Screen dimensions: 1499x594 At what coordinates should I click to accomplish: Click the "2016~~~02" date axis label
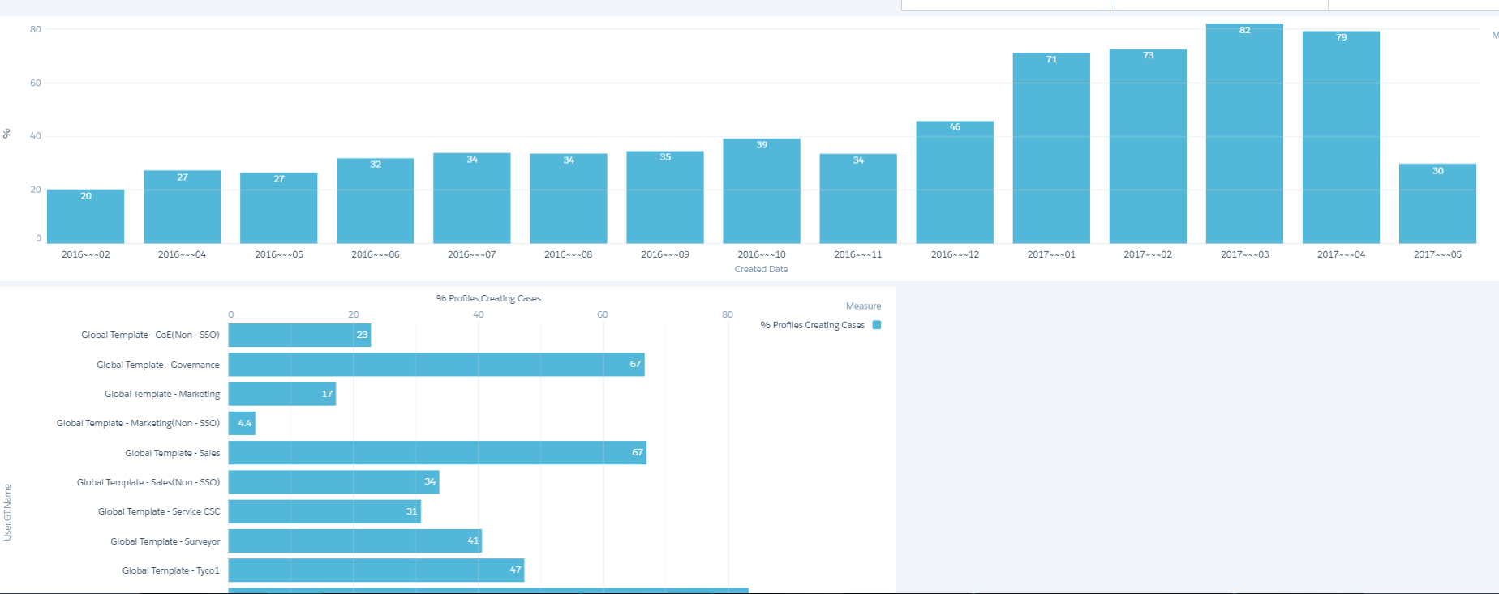[86, 254]
